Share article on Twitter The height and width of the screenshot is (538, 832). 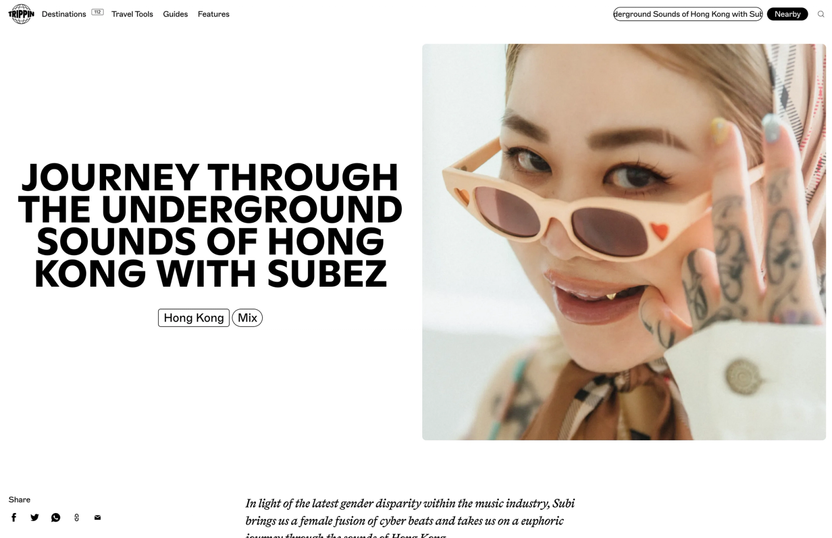(x=35, y=517)
